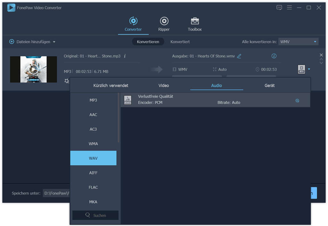This screenshot has width=328, height=226.
Task: Click the WMV output format icon
Action: click(x=301, y=69)
